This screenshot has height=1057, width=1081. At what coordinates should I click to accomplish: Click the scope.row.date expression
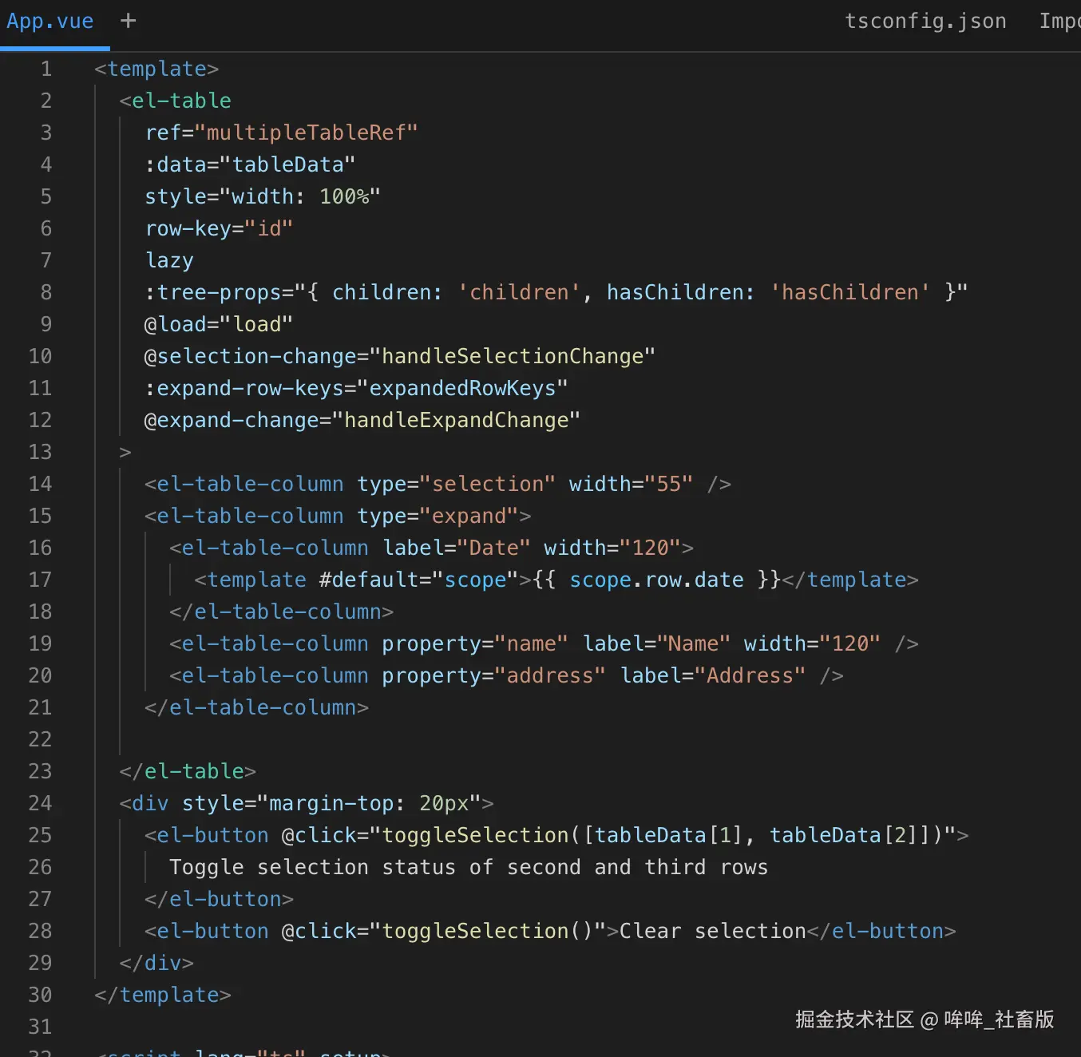tap(656, 580)
